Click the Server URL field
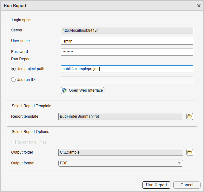This screenshot has height=192, width=204. click(x=127, y=30)
